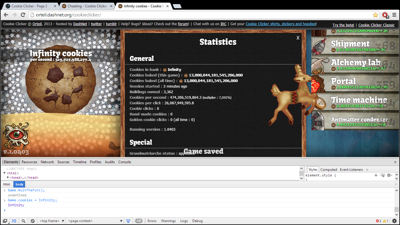400x225 pixels.
Task: Dock DevTools to separate window
Action: pos(5,221)
